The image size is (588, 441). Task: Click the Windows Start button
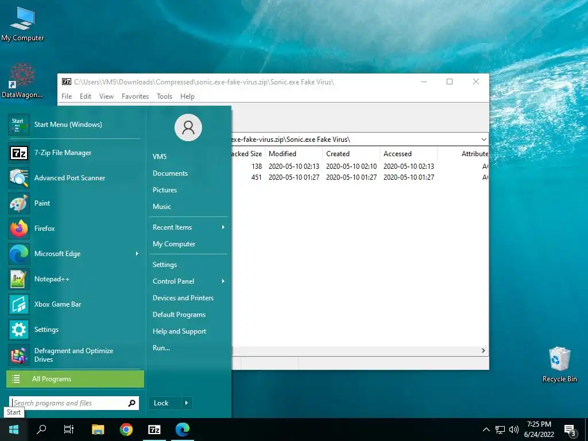pyautogui.click(x=14, y=430)
